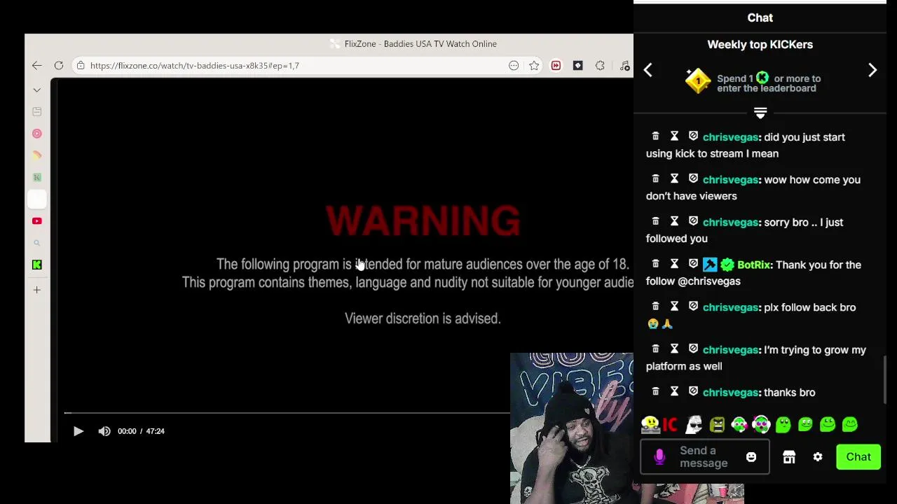Go to previous leaderboard page
Viewport: 897px width, 504px height.
click(x=648, y=70)
